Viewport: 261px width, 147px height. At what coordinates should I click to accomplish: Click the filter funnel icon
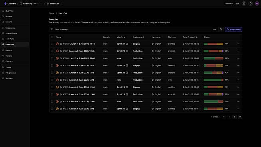[x=52, y=29]
